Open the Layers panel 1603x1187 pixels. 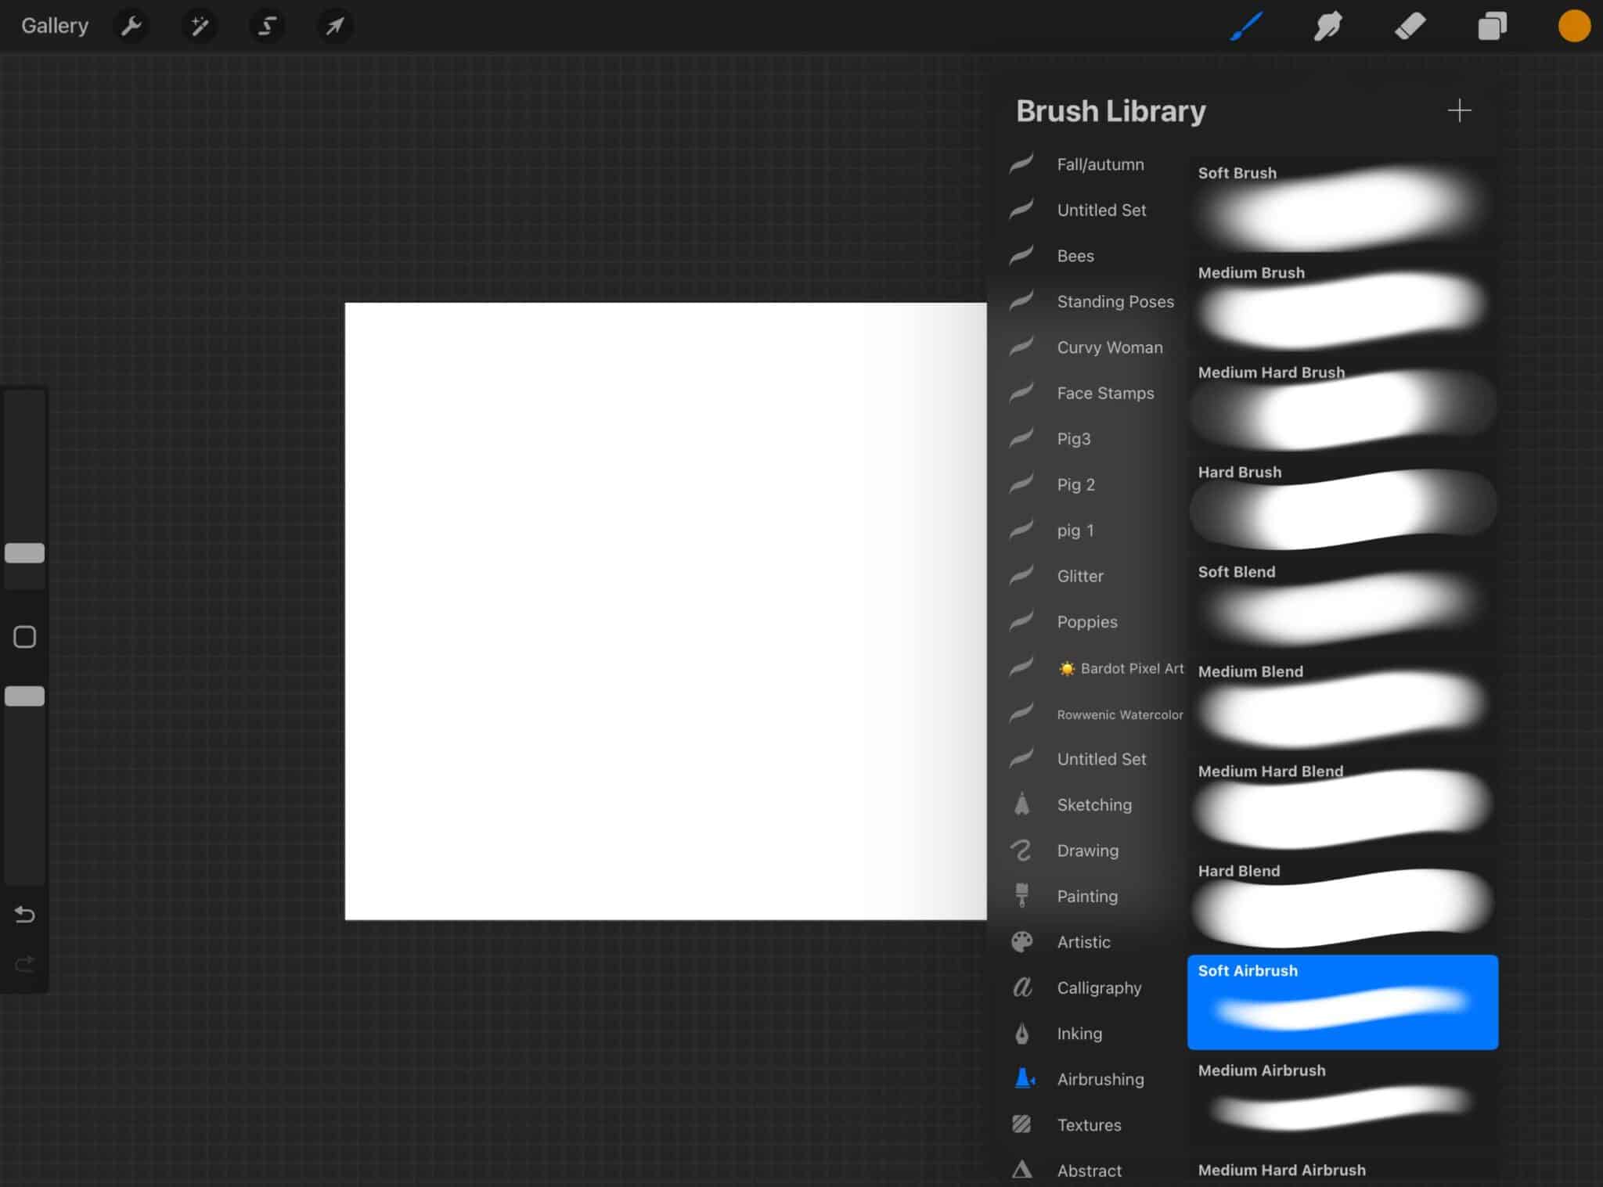click(1490, 25)
